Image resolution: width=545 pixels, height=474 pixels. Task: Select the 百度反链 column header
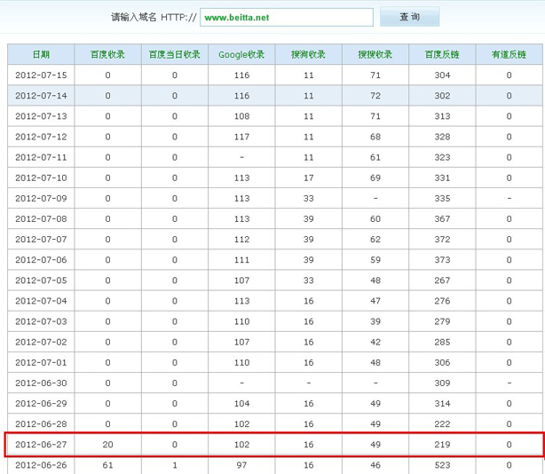pos(442,55)
